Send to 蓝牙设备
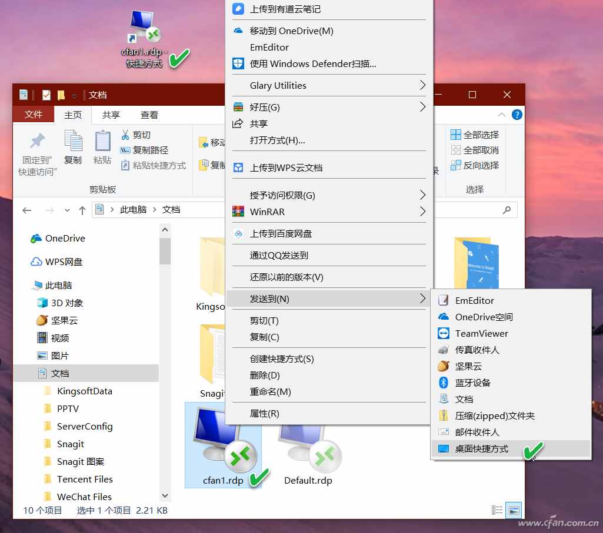603x533 pixels. [511, 383]
